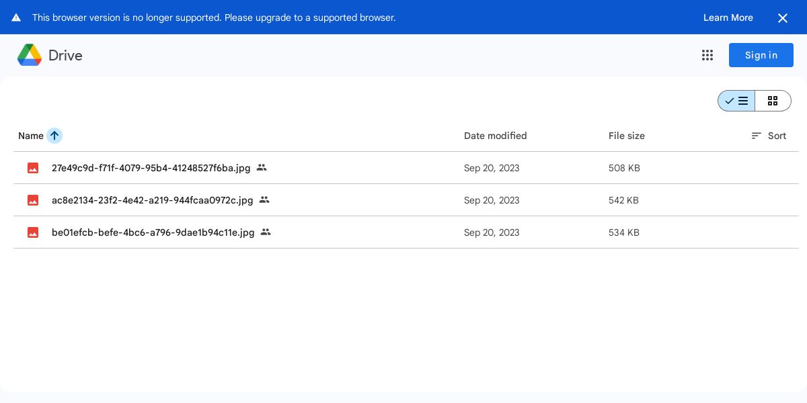Open file be01efcb-befe-4bc6-a796-9dae1b94c11e.jpg
This screenshot has height=403, width=807.
point(153,232)
